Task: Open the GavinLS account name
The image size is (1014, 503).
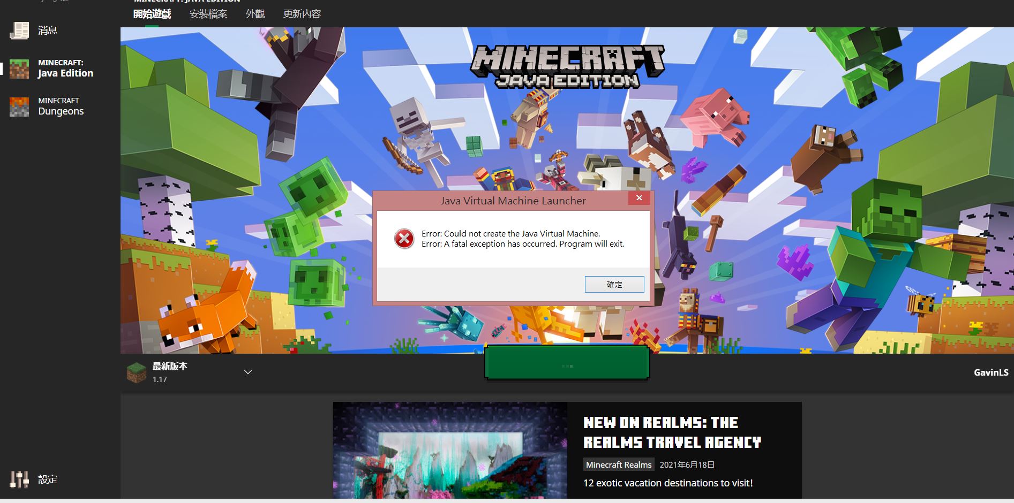Action: point(991,372)
